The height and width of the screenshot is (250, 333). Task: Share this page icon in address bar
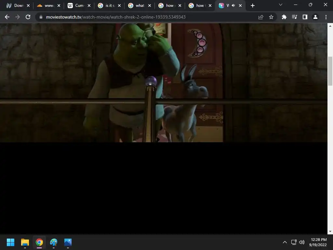click(x=261, y=17)
